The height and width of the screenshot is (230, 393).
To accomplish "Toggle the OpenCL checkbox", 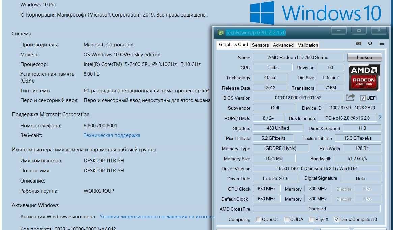I will (258, 219).
